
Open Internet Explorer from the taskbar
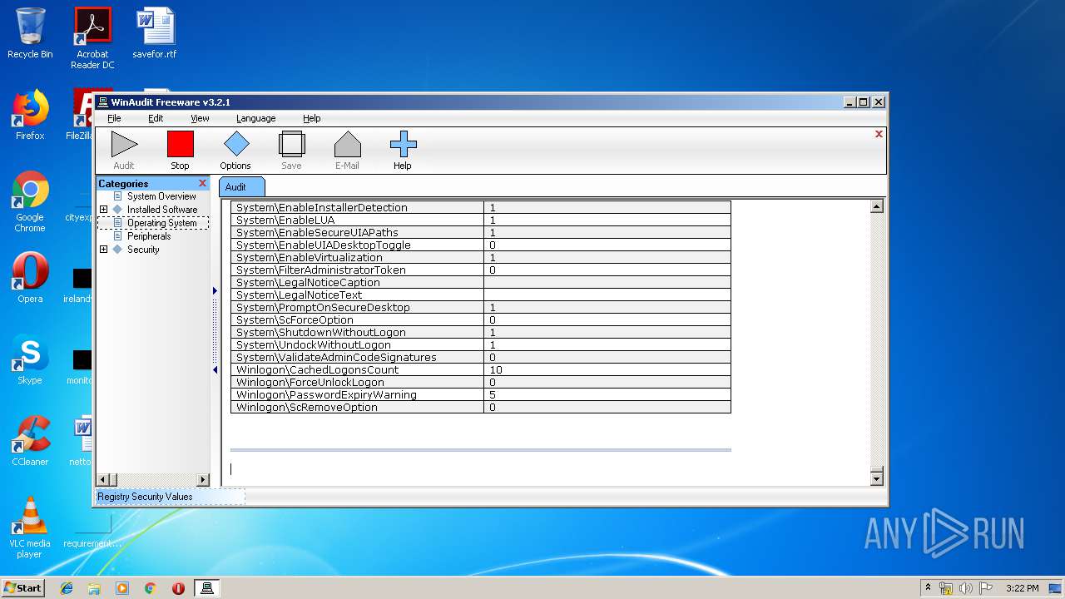point(67,588)
